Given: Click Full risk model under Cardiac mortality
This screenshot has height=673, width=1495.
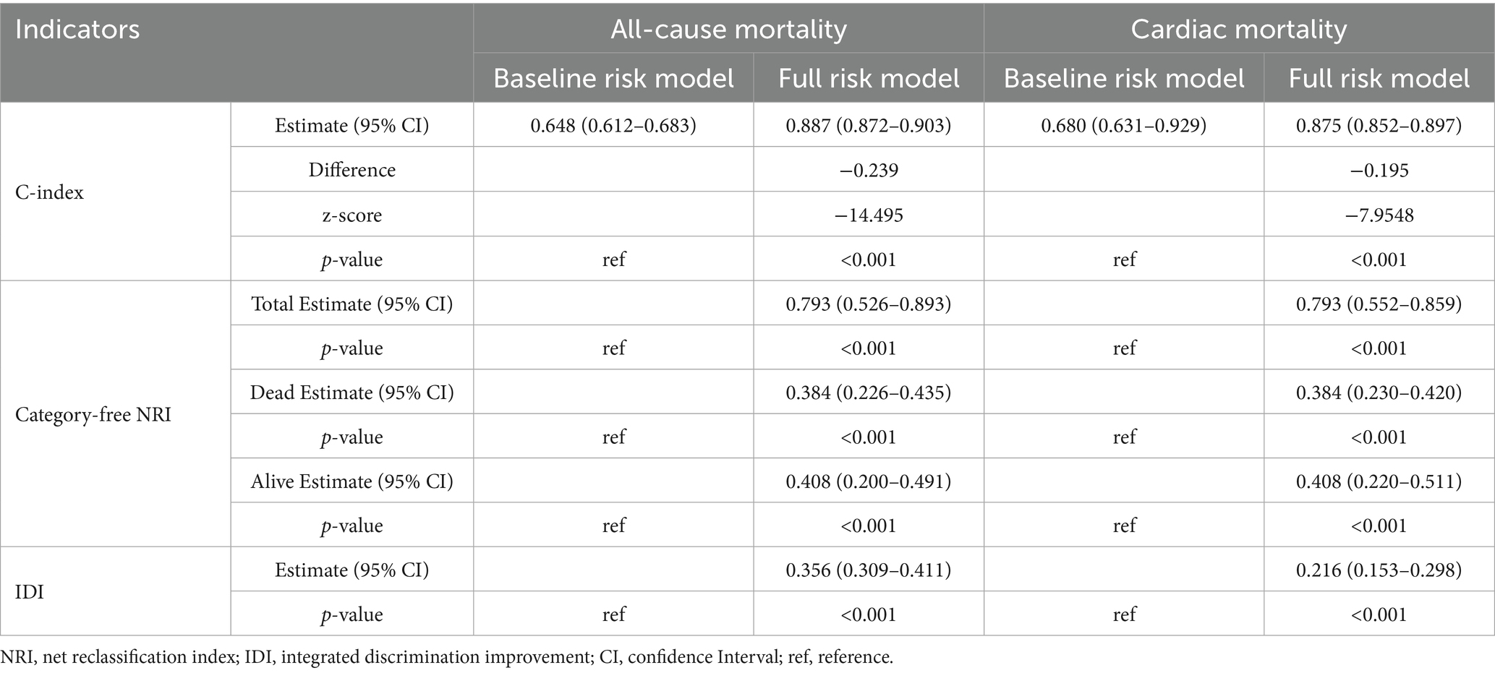Looking at the screenshot, I should pos(1379,78).
